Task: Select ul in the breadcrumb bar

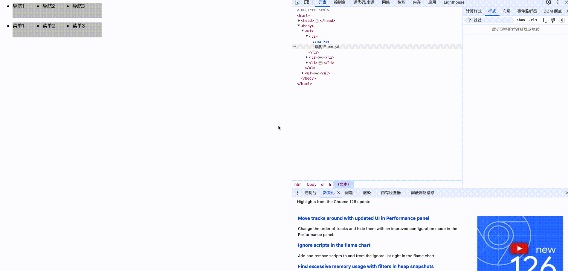Action: 323,184
